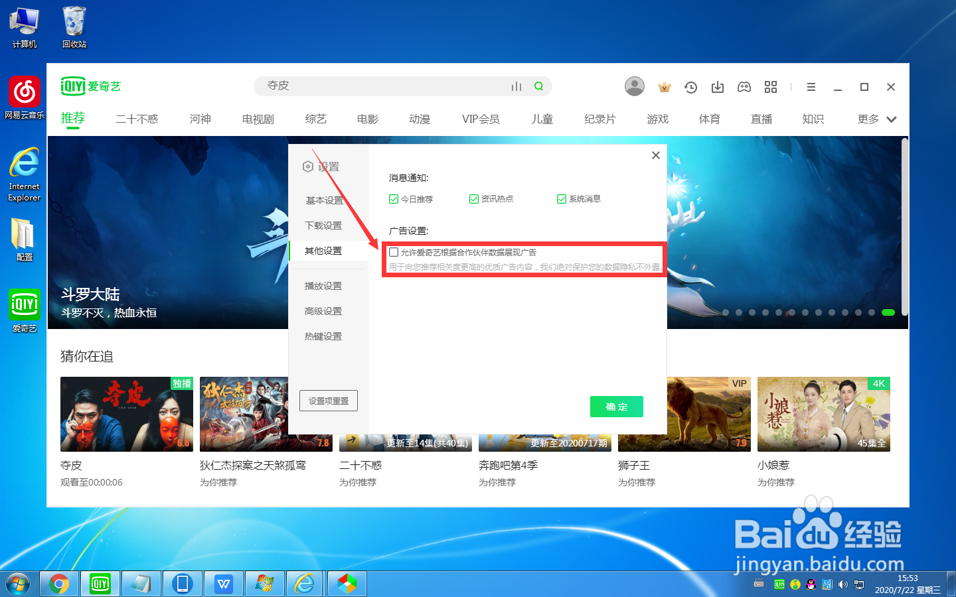Open the iQIYI download manager icon
This screenshot has width=956, height=597.
tap(717, 86)
